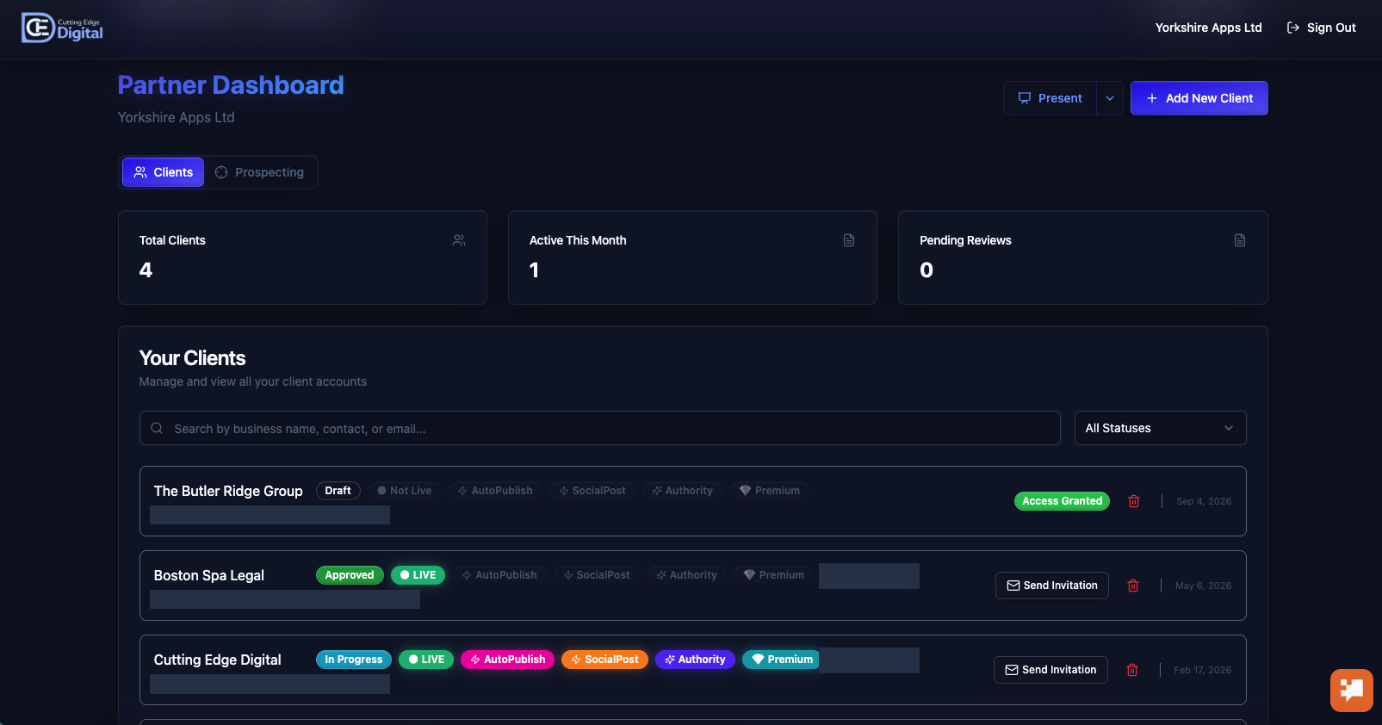Toggle LIVE status for Cutting Edge Digital
The width and height of the screenshot is (1382, 725).
pyautogui.click(x=426, y=660)
